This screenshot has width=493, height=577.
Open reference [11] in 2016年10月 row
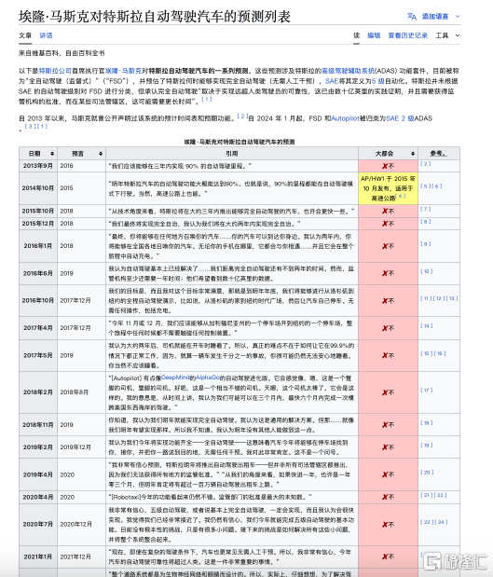(x=427, y=298)
